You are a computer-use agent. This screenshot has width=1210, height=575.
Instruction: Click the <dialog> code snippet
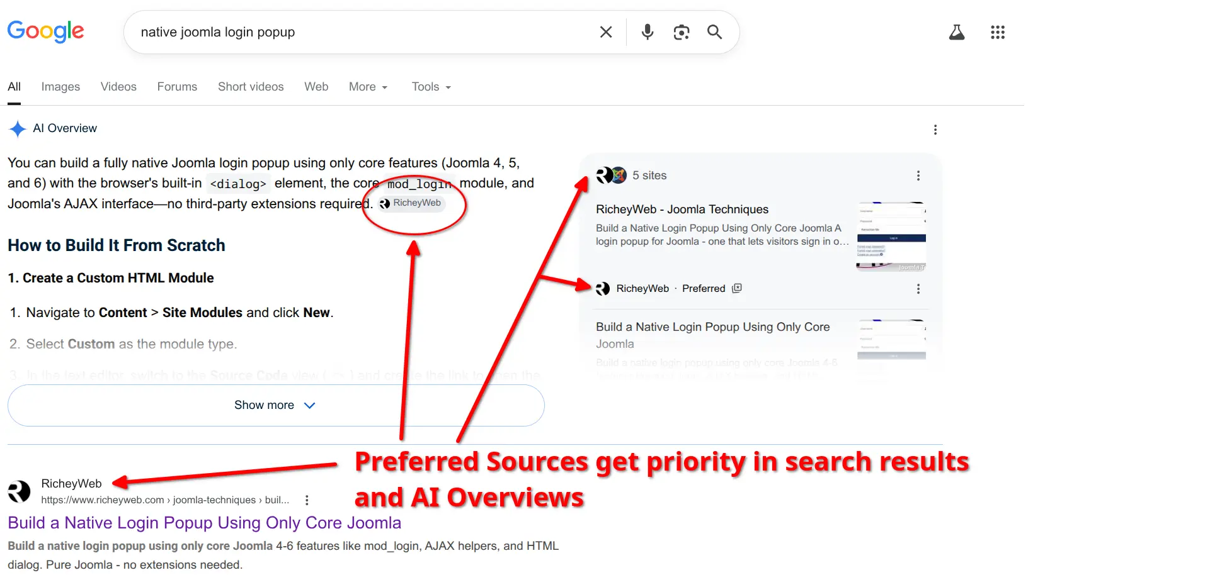tap(238, 184)
